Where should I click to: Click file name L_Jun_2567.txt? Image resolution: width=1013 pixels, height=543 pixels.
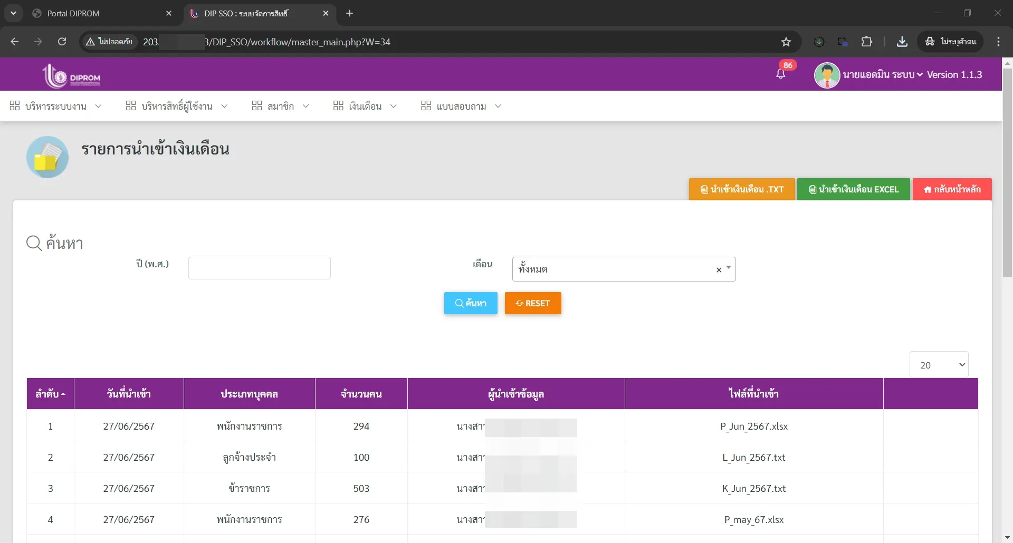coord(754,457)
